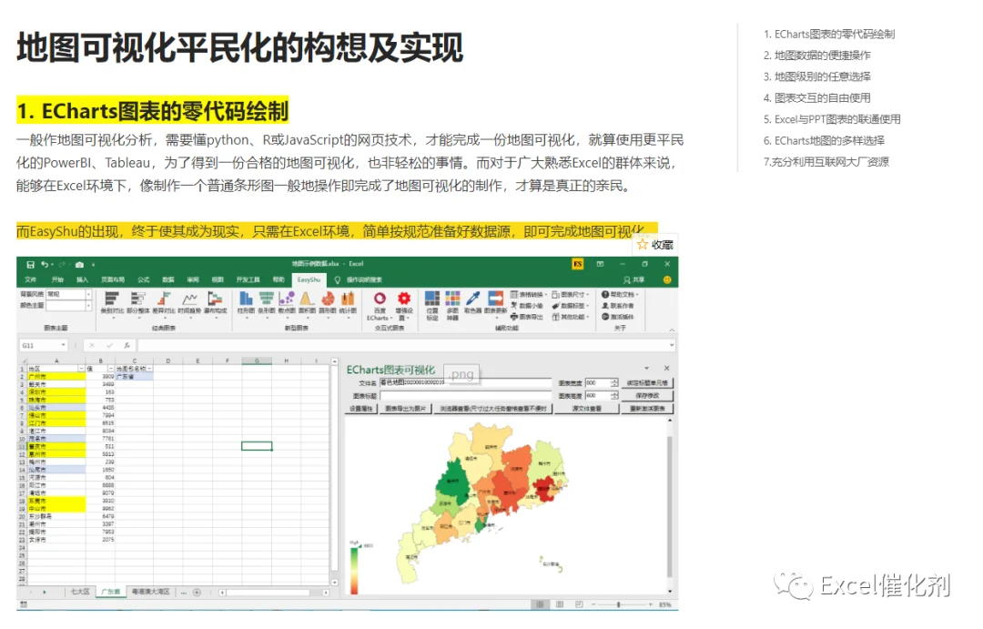This screenshot has height=629, width=983.
Task: Click the Excel save disk icon
Action: 30,265
